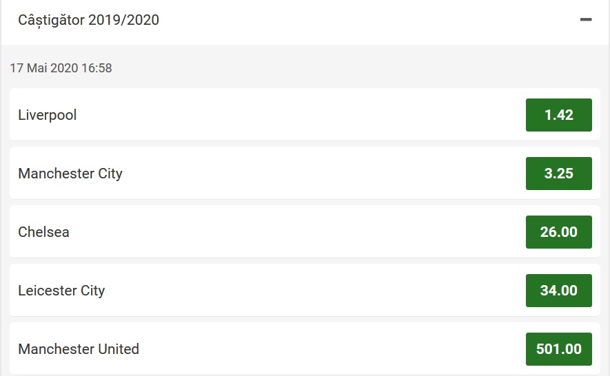Image resolution: width=610 pixels, height=376 pixels.
Task: Click the gray area right of the date
Action: click(x=345, y=68)
